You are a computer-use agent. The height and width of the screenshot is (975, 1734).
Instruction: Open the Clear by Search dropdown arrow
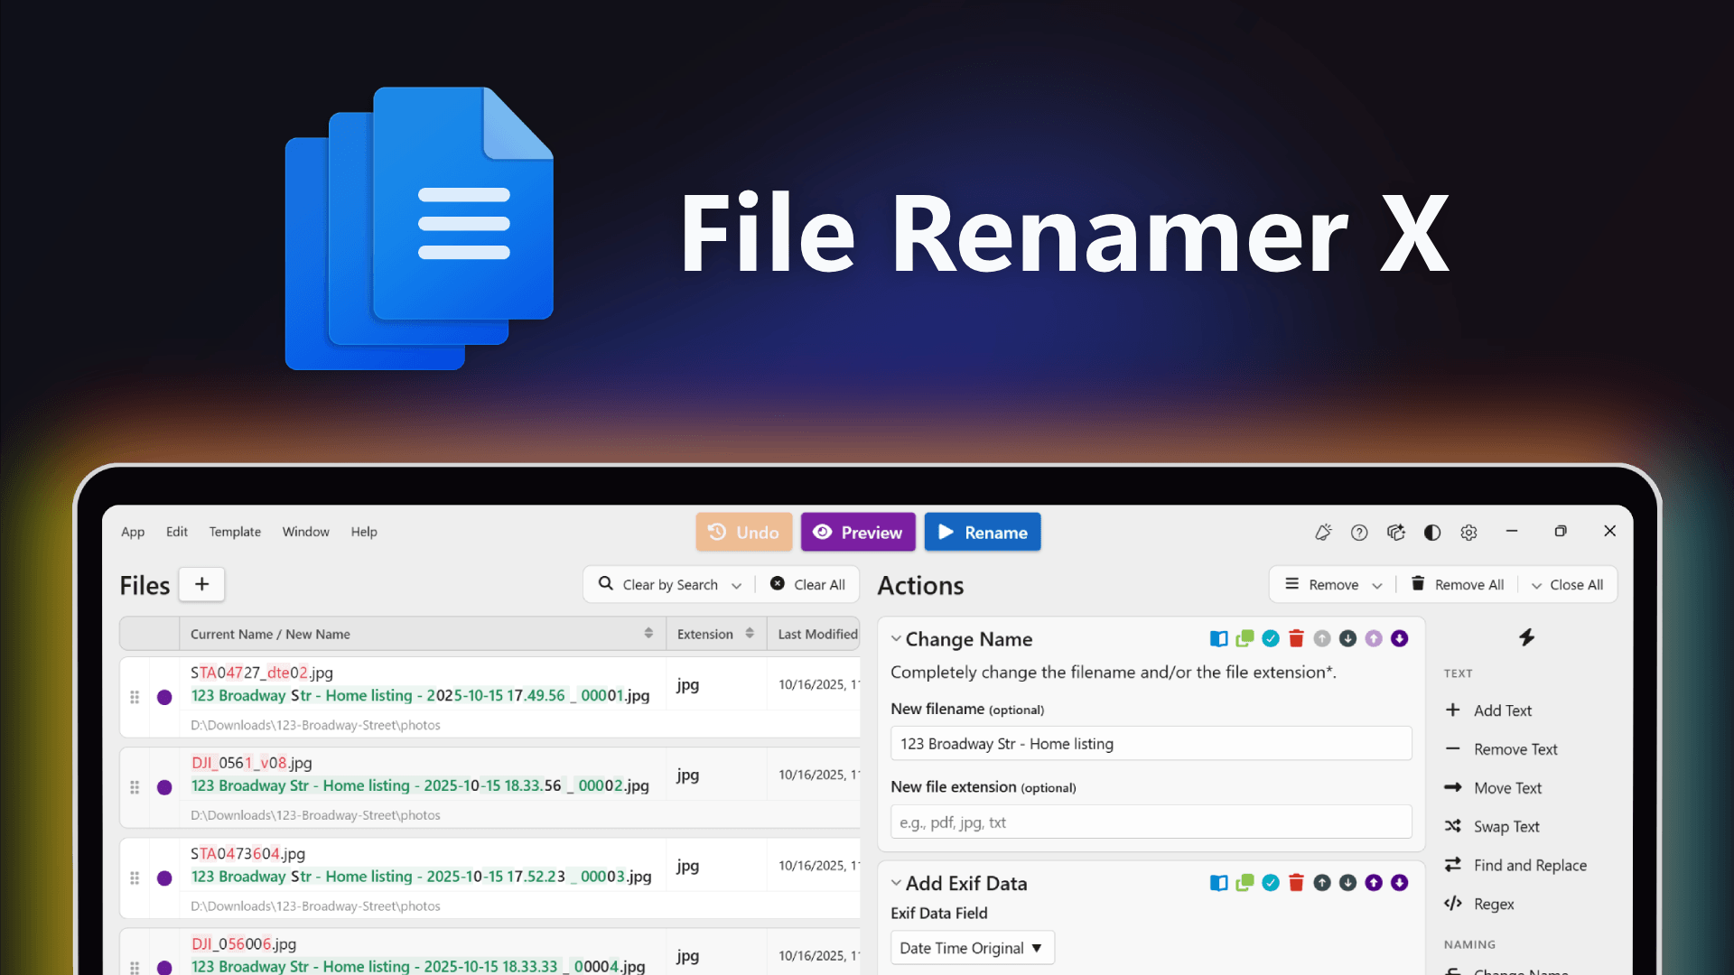click(x=737, y=585)
